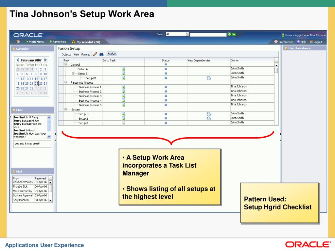Click the green search go arrow
Viewport: 335px width, 251px height.
(229, 34)
